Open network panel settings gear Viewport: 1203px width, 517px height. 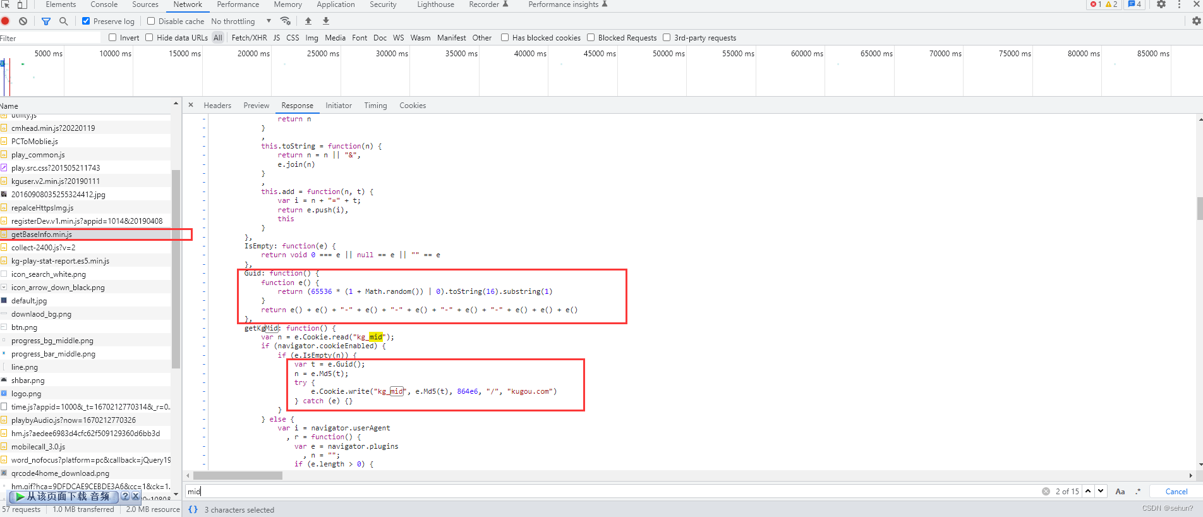pyautogui.click(x=1196, y=21)
